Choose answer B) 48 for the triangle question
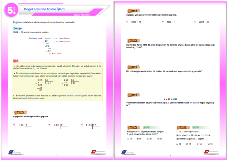 coord(189,144)
